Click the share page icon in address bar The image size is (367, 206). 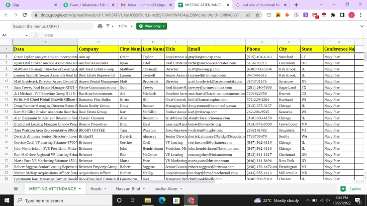point(248,15)
